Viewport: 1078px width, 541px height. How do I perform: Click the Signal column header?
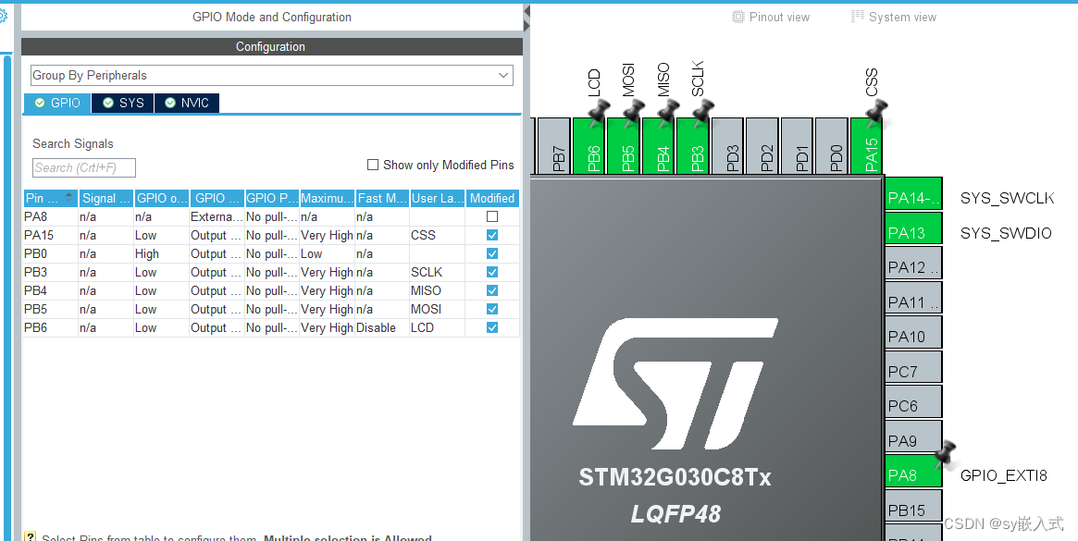(105, 199)
